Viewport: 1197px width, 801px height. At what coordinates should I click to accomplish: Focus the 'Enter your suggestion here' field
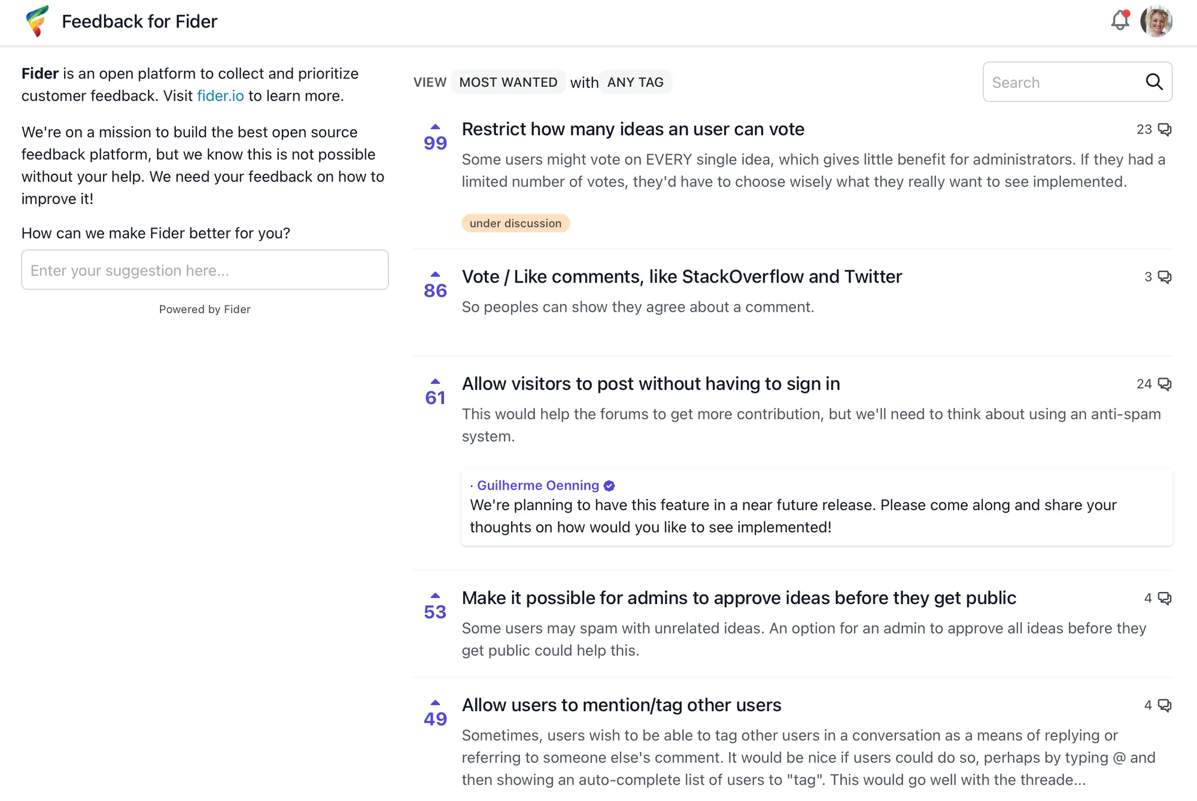(x=205, y=270)
